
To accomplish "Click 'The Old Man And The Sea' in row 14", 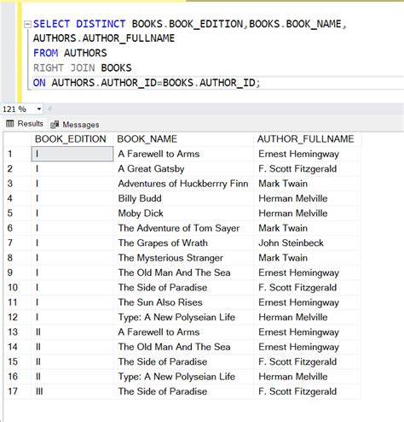I will pos(183,347).
